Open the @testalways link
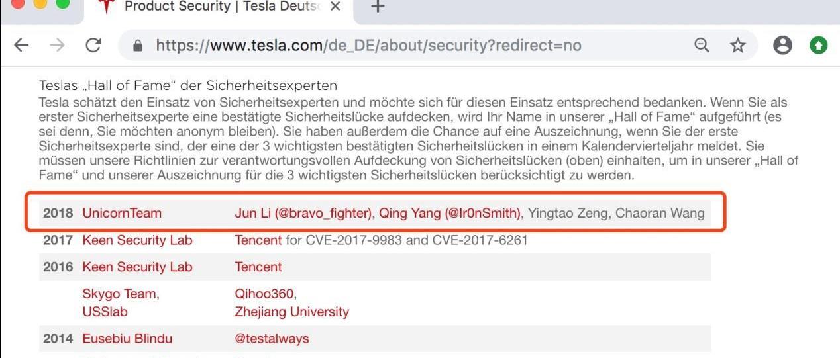Image resolution: width=840 pixels, height=358 pixels. click(x=272, y=339)
